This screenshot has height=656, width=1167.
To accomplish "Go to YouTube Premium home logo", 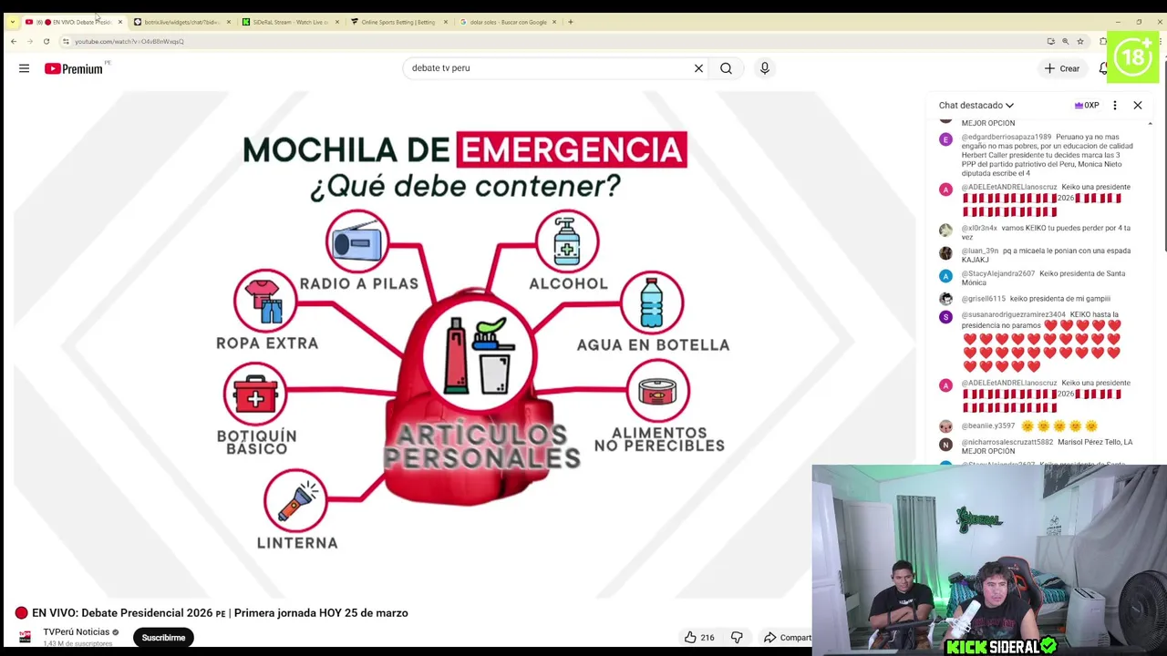I will (x=73, y=68).
